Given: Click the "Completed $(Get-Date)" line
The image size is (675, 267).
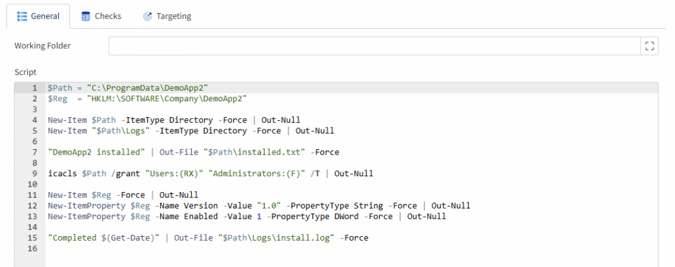Looking at the screenshot, I should click(x=208, y=238).
